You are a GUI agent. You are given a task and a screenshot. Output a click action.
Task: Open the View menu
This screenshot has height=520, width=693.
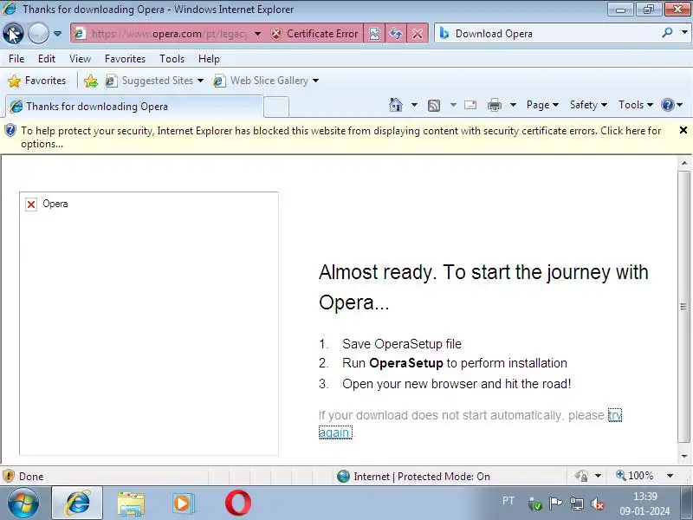click(x=80, y=59)
